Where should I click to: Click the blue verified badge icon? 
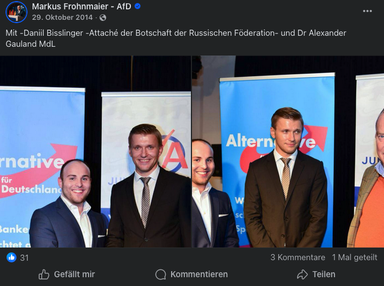138,7
